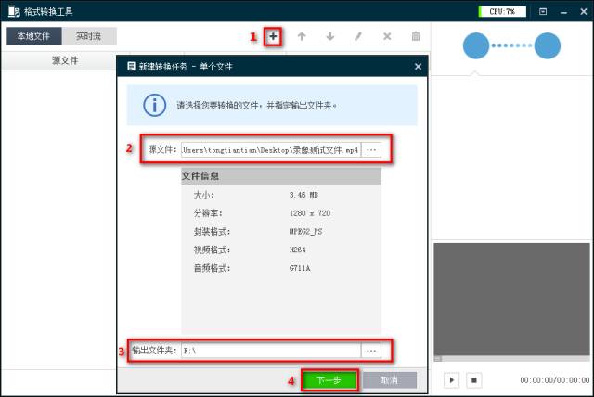Screen dimensions: 594x397
Task: Click the green 下一步 button
Action: [x=329, y=380]
